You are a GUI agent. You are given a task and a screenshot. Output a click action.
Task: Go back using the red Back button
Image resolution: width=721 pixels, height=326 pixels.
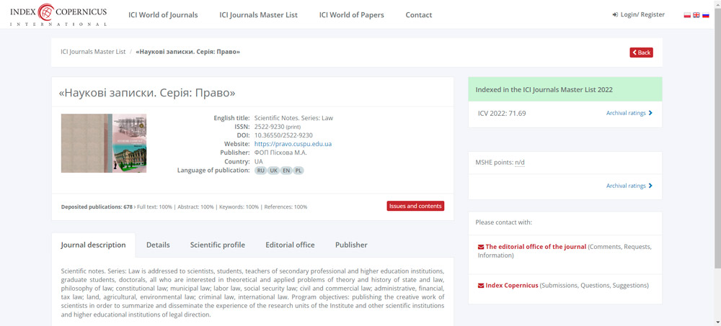click(641, 53)
